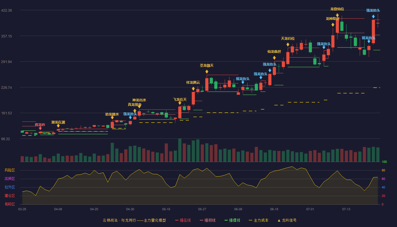Click the 06-08 date label
Viewport: 397px width, 227px height.
(x=238, y=209)
